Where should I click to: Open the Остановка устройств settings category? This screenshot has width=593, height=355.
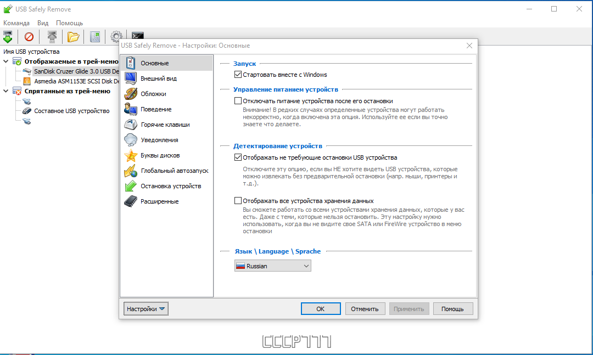pos(166,186)
